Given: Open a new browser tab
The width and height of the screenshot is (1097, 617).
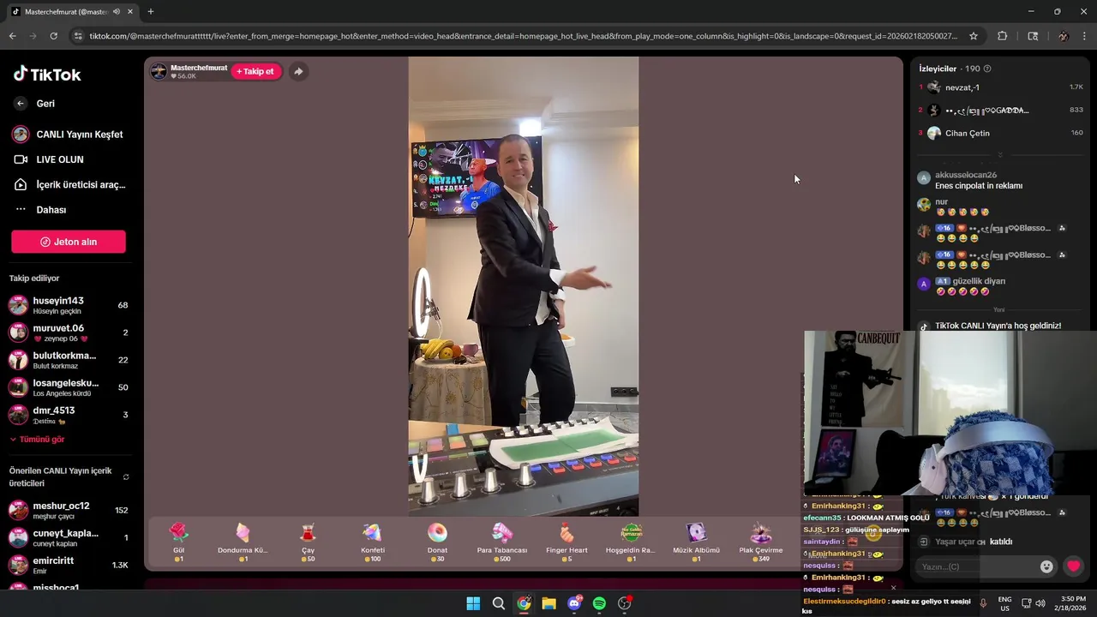Looking at the screenshot, I should click(151, 11).
